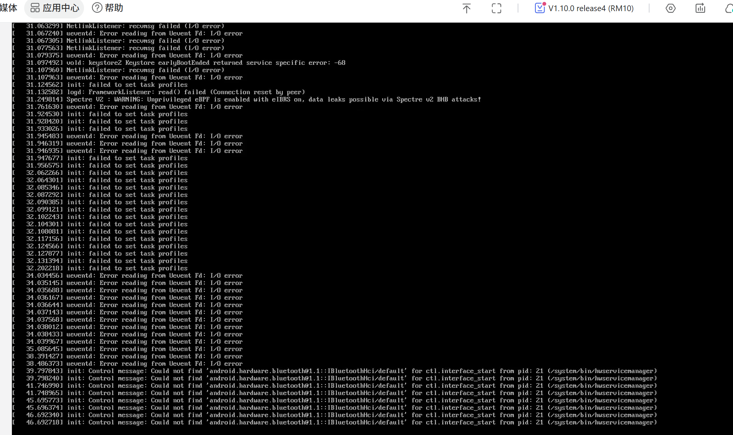Viewport: 733px width, 435px height.
Task: Click the upload arrow icon
Action: click(466, 8)
